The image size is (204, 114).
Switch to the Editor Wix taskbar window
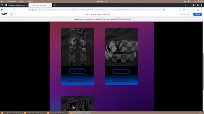click(x=80, y=113)
